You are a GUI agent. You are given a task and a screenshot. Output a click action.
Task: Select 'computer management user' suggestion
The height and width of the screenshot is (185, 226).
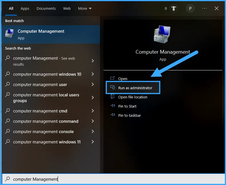pos(51,85)
